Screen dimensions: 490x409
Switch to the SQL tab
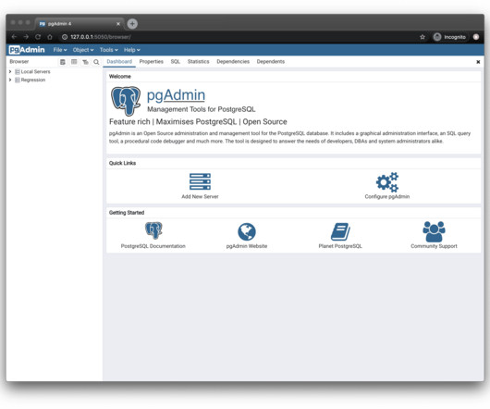pos(176,62)
